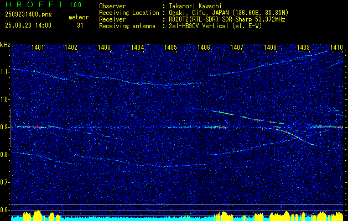Click the 1405 time marker
This screenshot has width=348, height=221.
click(170, 47)
